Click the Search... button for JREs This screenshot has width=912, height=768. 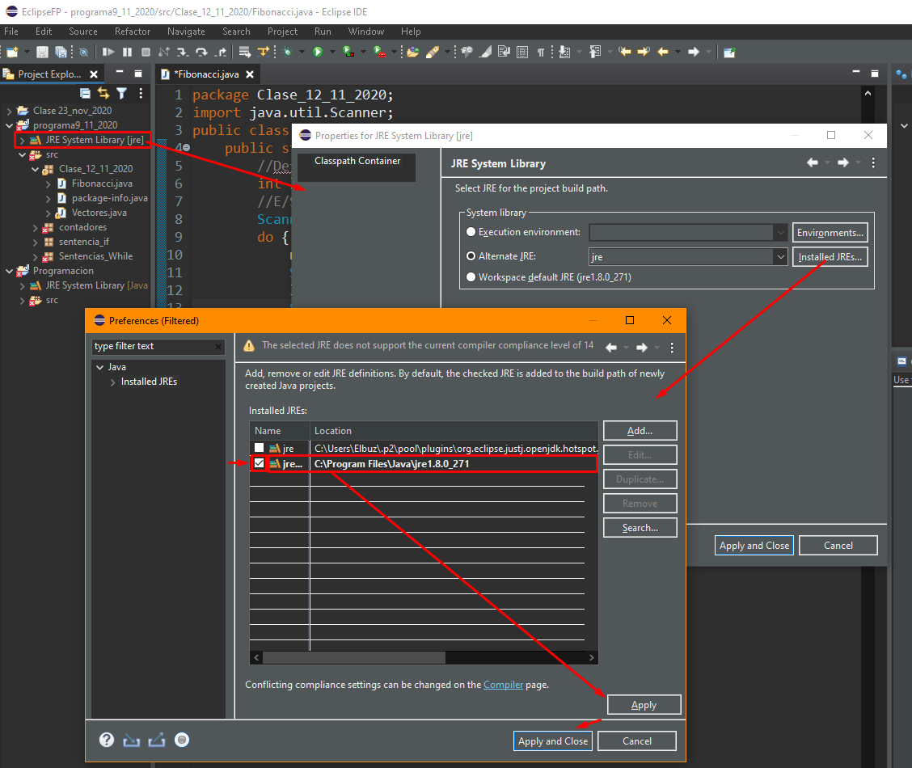(x=640, y=528)
